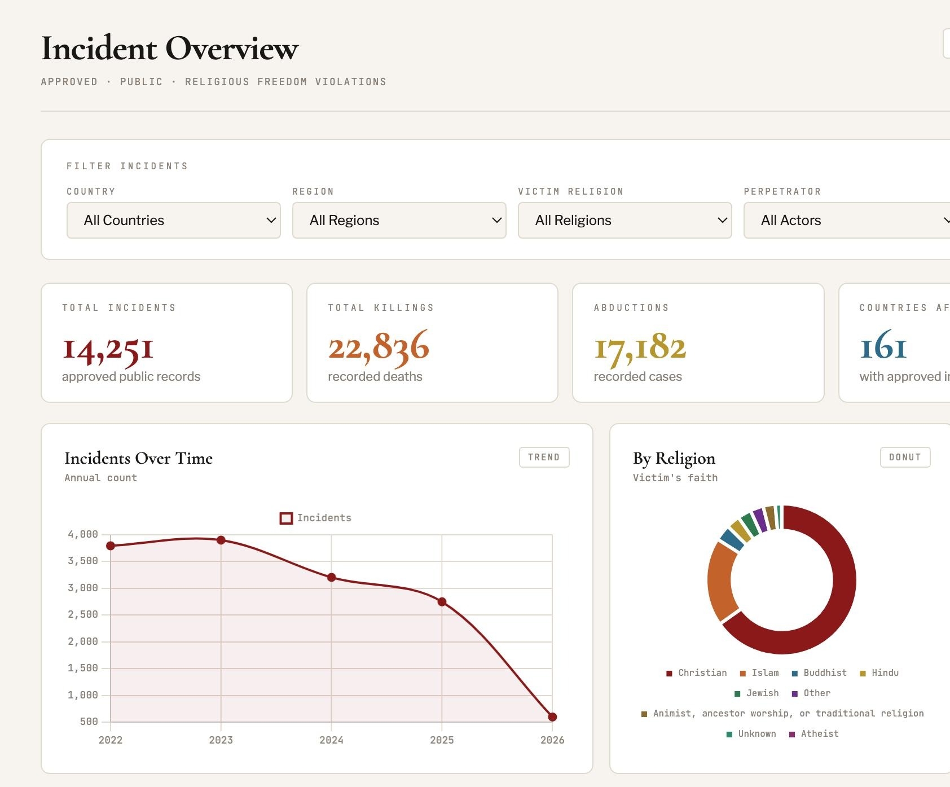Toggle Islam legend item in donut chart
Image resolution: width=950 pixels, height=787 pixels.
click(x=759, y=673)
